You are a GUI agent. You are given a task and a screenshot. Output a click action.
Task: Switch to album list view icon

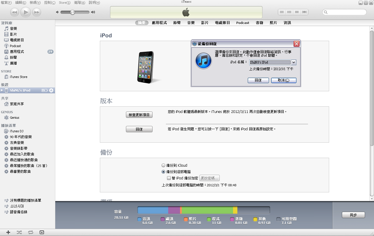point(289,12)
